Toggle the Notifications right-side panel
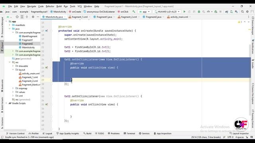Image resolution: width=255 pixels, height=143 pixels. (253, 47)
